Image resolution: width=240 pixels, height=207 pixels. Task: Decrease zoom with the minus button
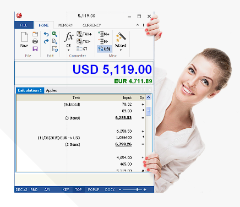coord(120,189)
